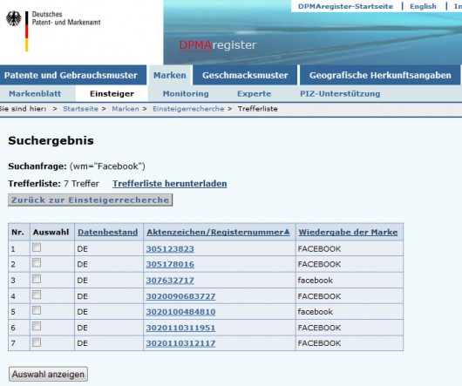
Task: Sort by Wiedergabe der Marke column
Action: point(348,233)
